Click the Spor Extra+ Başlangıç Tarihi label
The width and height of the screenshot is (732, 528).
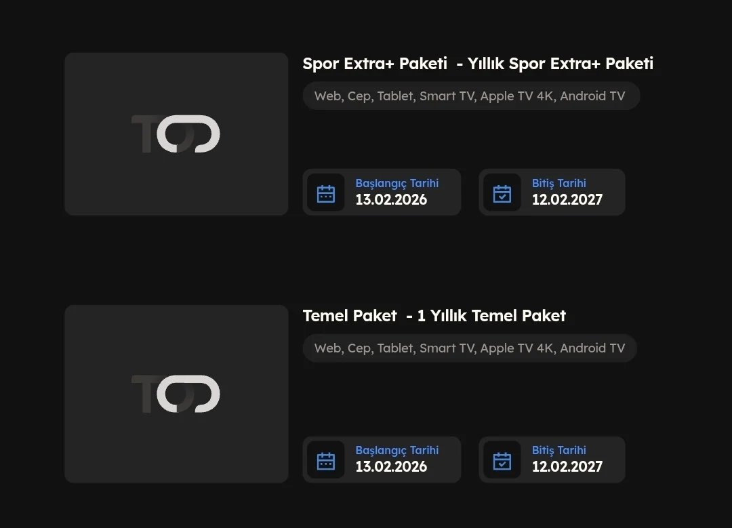click(396, 183)
